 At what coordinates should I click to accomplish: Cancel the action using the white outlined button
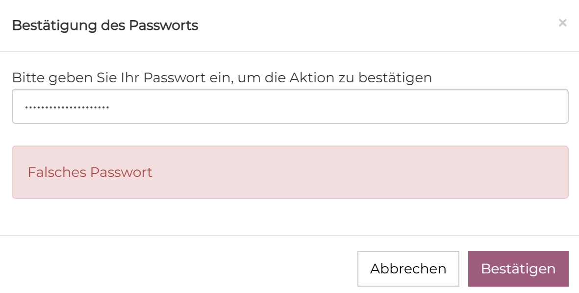(x=408, y=269)
